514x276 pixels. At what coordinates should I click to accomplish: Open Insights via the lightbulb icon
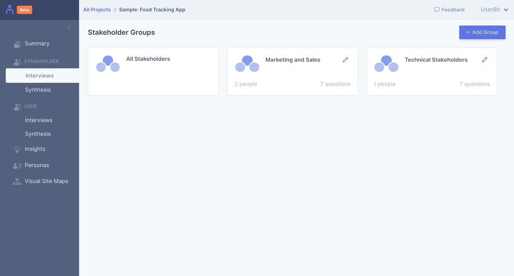[17, 148]
